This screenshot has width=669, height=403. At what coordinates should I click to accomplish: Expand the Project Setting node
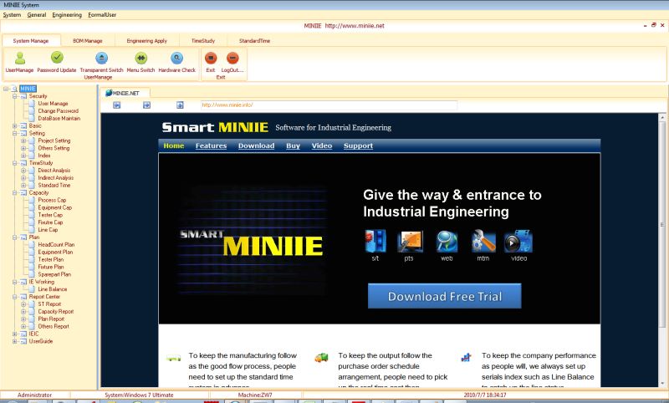(23, 140)
